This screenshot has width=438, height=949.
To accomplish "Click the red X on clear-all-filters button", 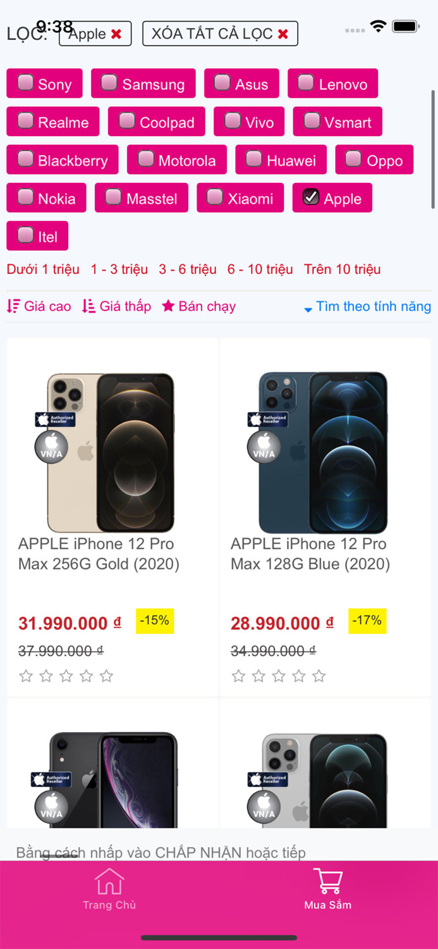I will 283,34.
